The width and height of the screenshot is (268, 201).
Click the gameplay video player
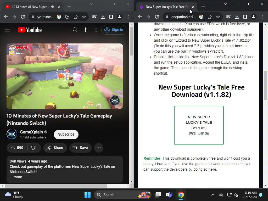click(x=65, y=76)
